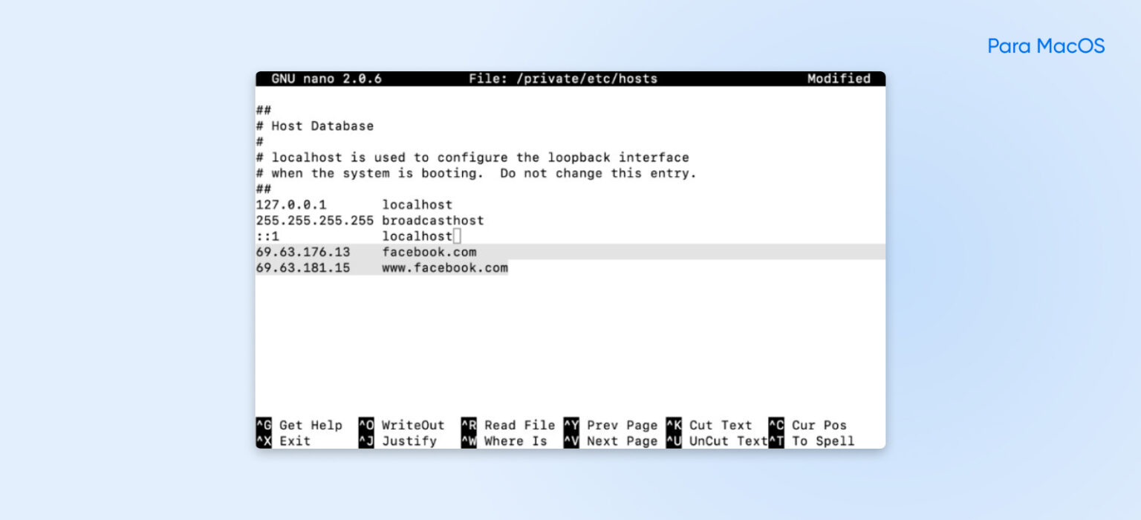
Task: Select the ^R Read File key icon
Action: point(467,425)
